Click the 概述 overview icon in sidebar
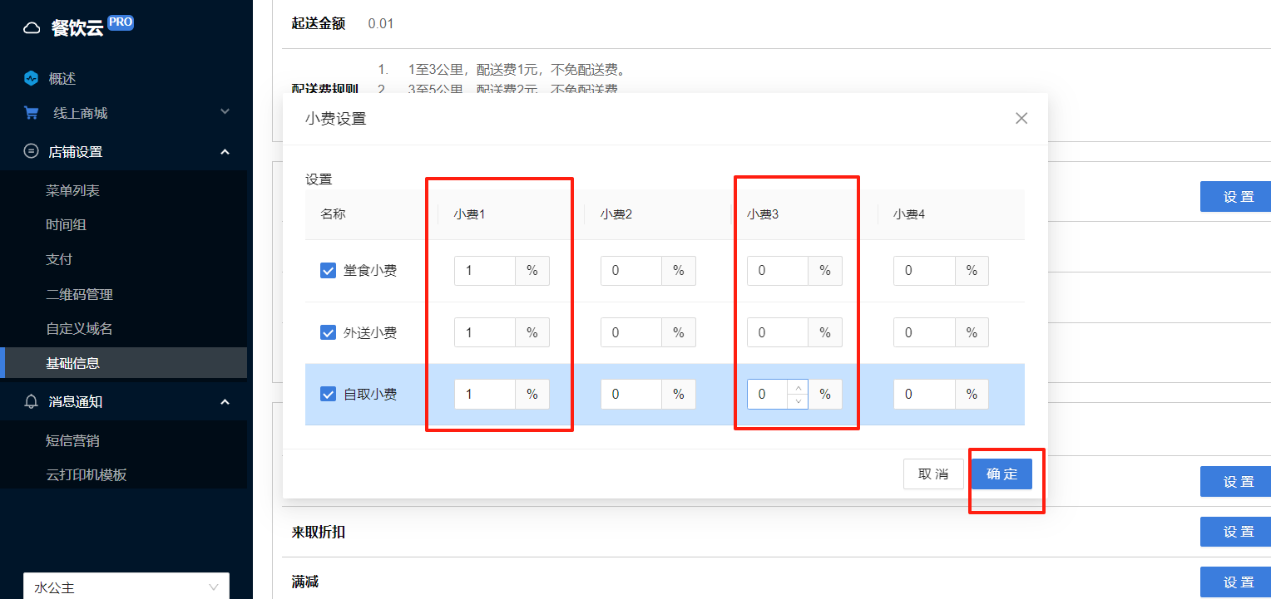Image resolution: width=1271 pixels, height=599 pixels. tap(32, 79)
